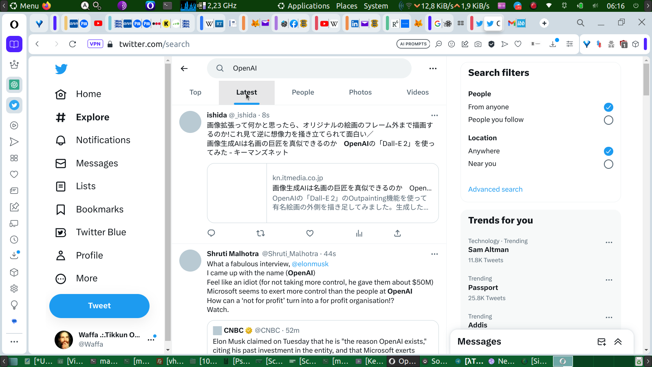The width and height of the screenshot is (652, 367).
Task: Click the blue Tweet button
Action: tap(99, 306)
